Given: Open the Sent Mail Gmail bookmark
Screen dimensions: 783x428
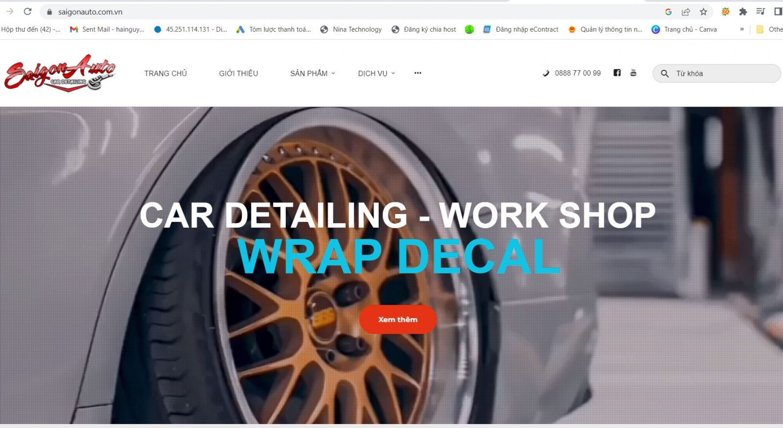Looking at the screenshot, I should (x=107, y=29).
